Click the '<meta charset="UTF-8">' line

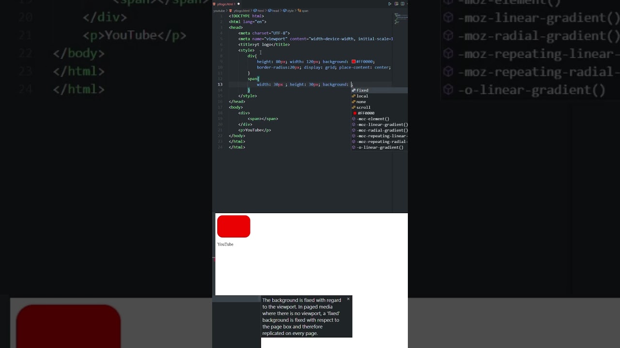(x=264, y=33)
